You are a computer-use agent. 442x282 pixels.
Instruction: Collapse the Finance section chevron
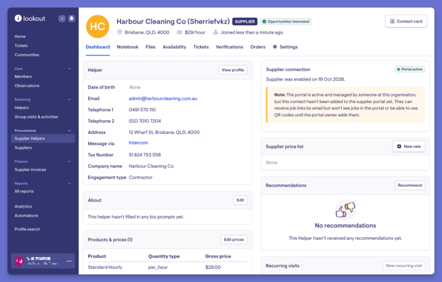click(69, 161)
